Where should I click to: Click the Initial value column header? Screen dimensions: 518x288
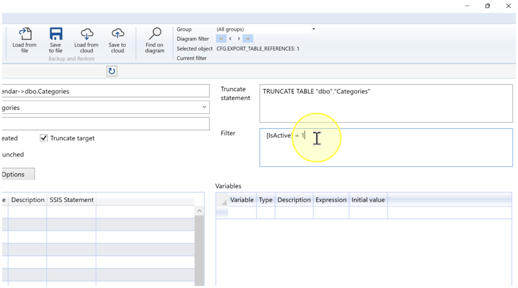368,199
